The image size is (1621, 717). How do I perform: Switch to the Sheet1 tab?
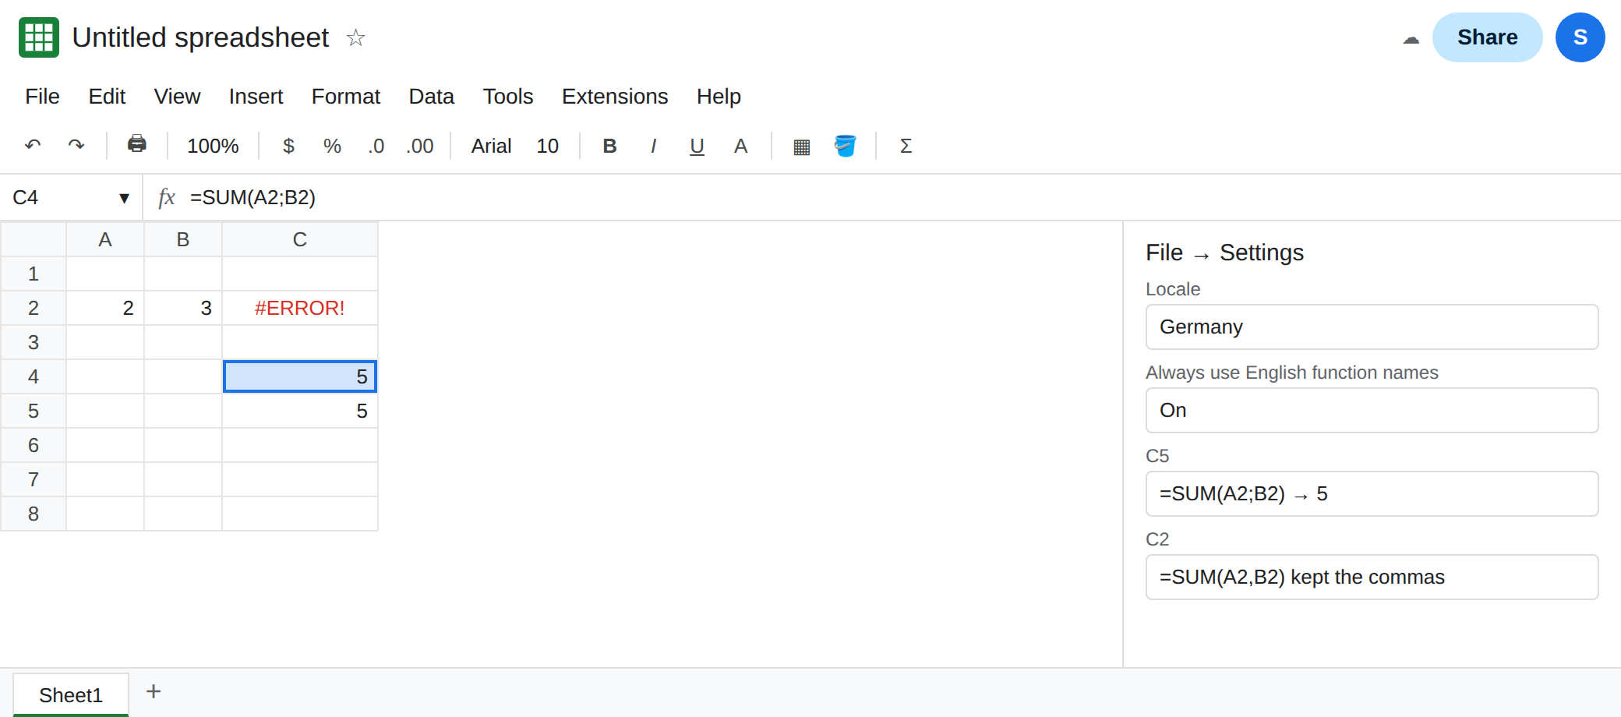(x=71, y=694)
